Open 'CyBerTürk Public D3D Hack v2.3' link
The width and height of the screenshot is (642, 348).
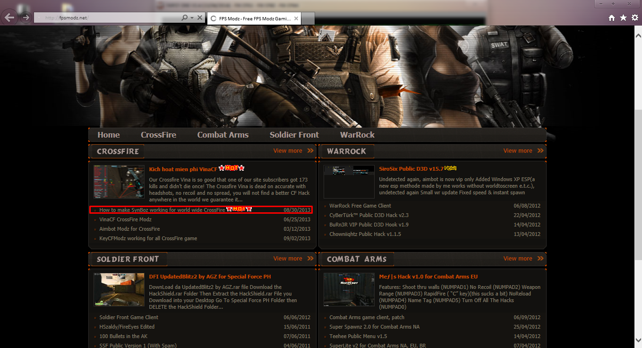[369, 215]
